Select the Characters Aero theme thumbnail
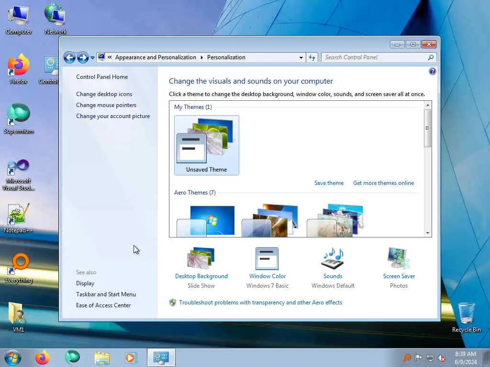This screenshot has width=490, height=367. [336, 221]
